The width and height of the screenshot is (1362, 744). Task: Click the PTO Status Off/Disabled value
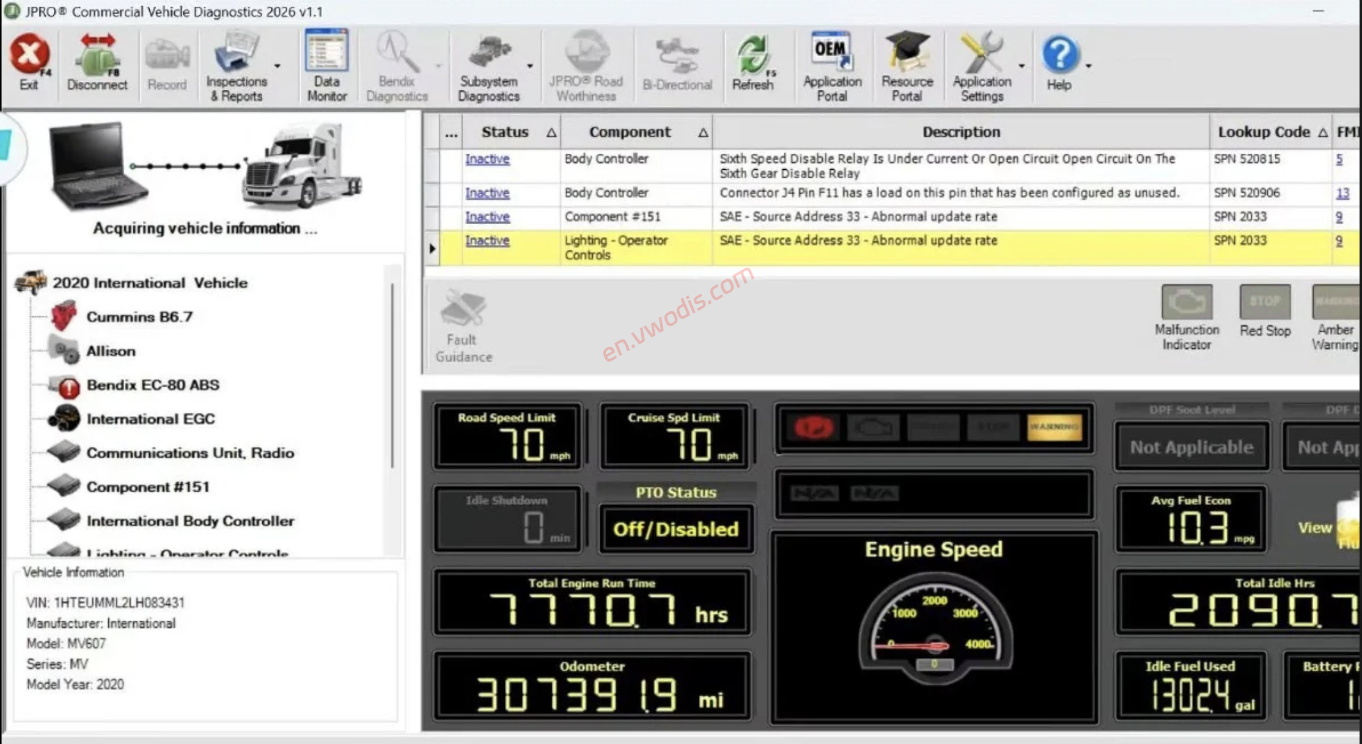(675, 529)
